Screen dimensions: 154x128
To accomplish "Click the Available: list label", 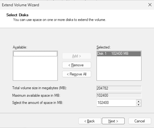I will click(20, 47).
